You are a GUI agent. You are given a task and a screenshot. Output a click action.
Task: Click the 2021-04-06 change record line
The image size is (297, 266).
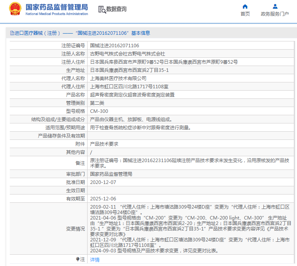[x=191, y=226]
